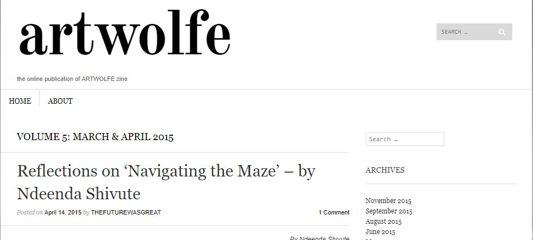The image size is (533, 240).
Task: Open the HOME menu item
Action: tap(20, 101)
